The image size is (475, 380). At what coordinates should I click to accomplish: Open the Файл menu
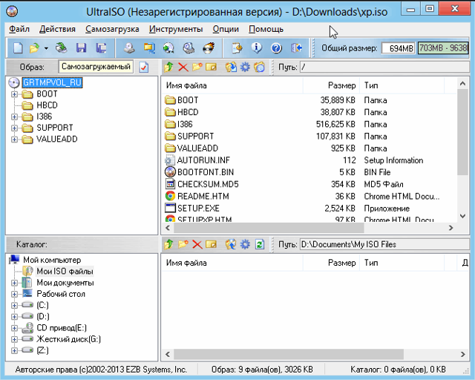click(x=19, y=29)
